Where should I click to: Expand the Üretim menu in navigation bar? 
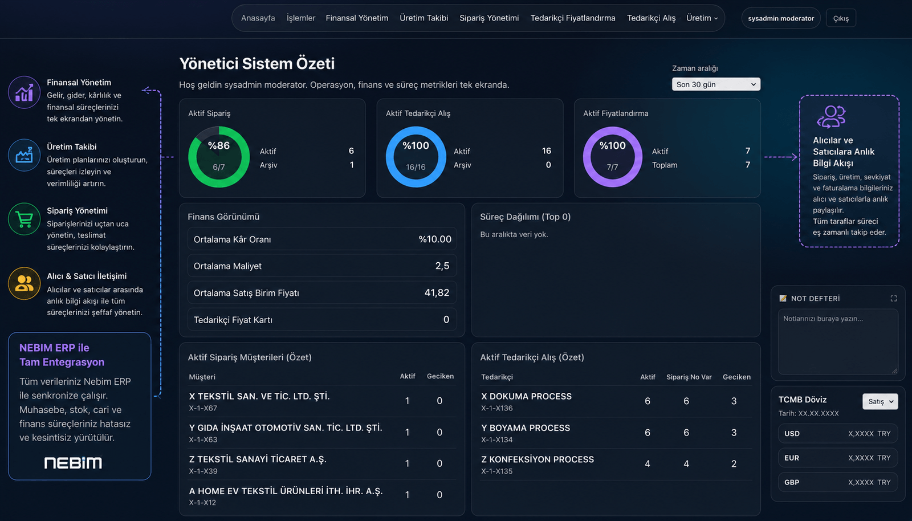pyautogui.click(x=702, y=18)
